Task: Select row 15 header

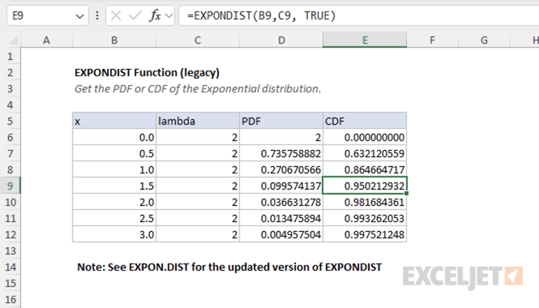Action: pos(11,283)
